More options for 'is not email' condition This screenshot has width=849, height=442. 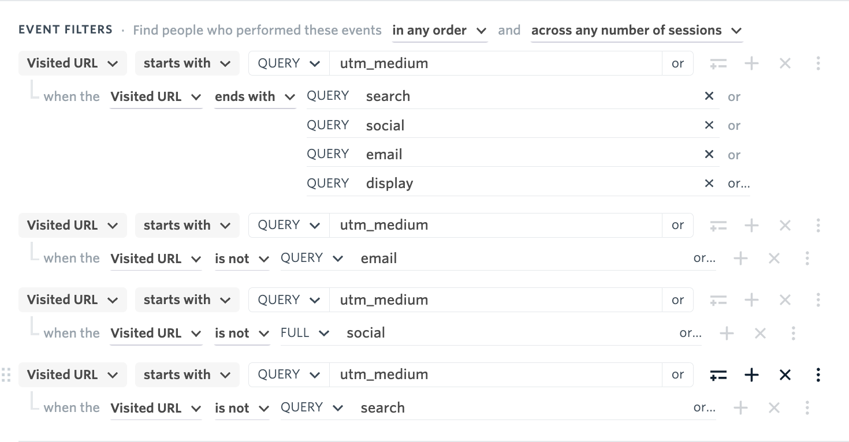click(x=807, y=259)
